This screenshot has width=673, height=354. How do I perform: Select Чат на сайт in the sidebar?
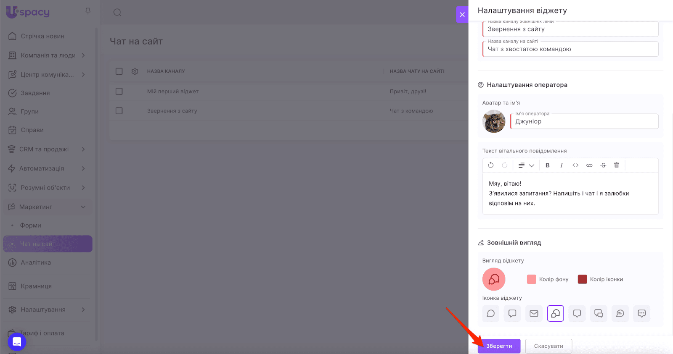48,244
